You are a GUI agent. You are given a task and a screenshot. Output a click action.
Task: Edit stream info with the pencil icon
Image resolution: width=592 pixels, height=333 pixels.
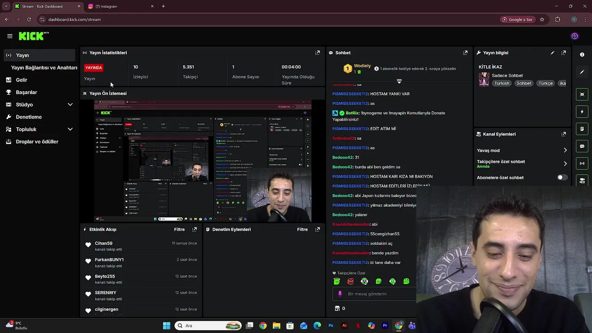[x=552, y=53]
